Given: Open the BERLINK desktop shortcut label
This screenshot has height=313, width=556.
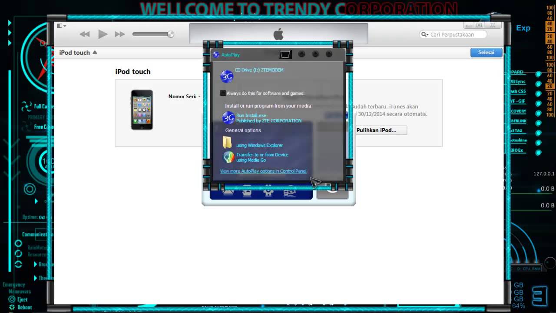Looking at the screenshot, I should coord(518,121).
